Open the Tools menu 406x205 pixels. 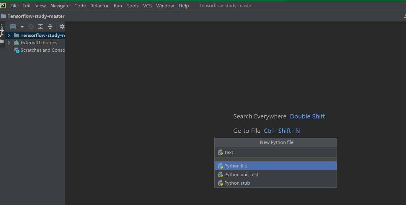click(133, 6)
